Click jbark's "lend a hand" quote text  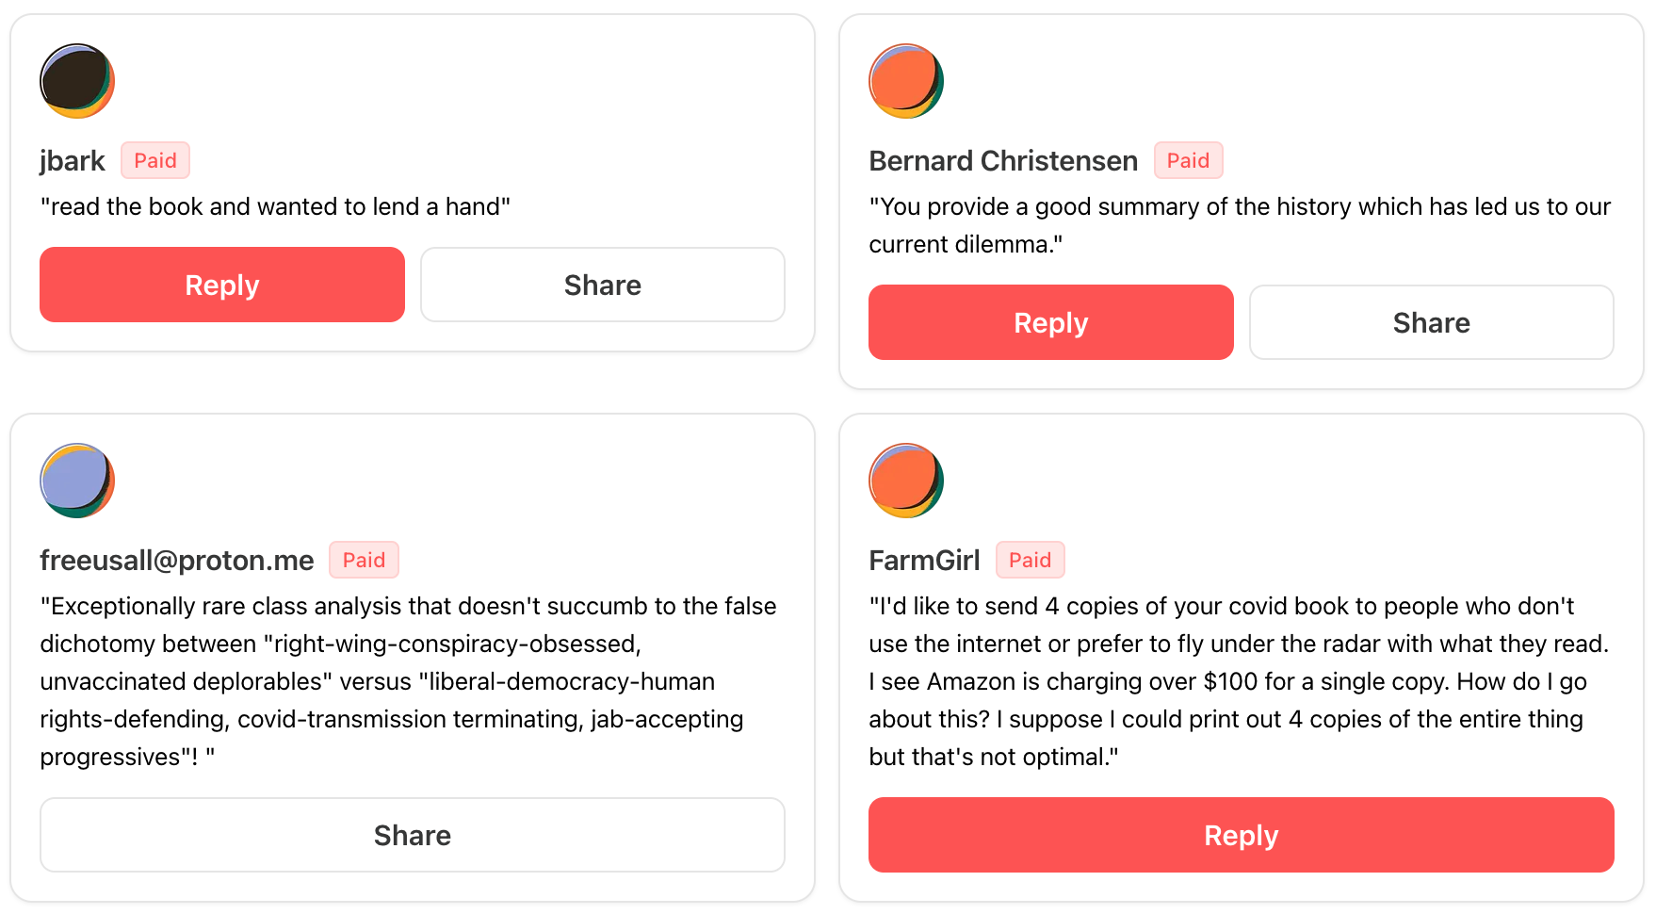pyautogui.click(x=275, y=207)
